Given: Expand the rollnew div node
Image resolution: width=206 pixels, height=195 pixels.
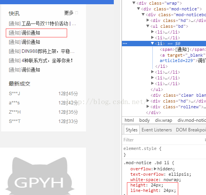Looking at the screenshot, I should pyautogui.click(x=148, y=106).
